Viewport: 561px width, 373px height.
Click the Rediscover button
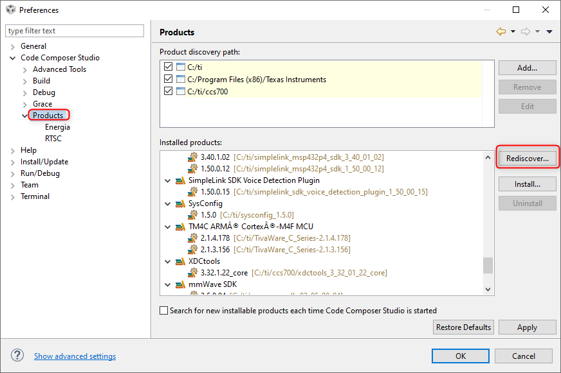pyautogui.click(x=528, y=159)
